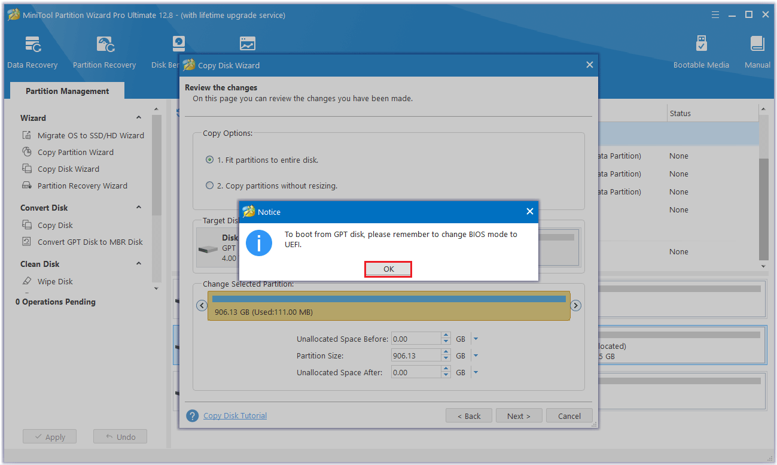Open unit dropdown for Unallocated Space Before

pos(476,339)
